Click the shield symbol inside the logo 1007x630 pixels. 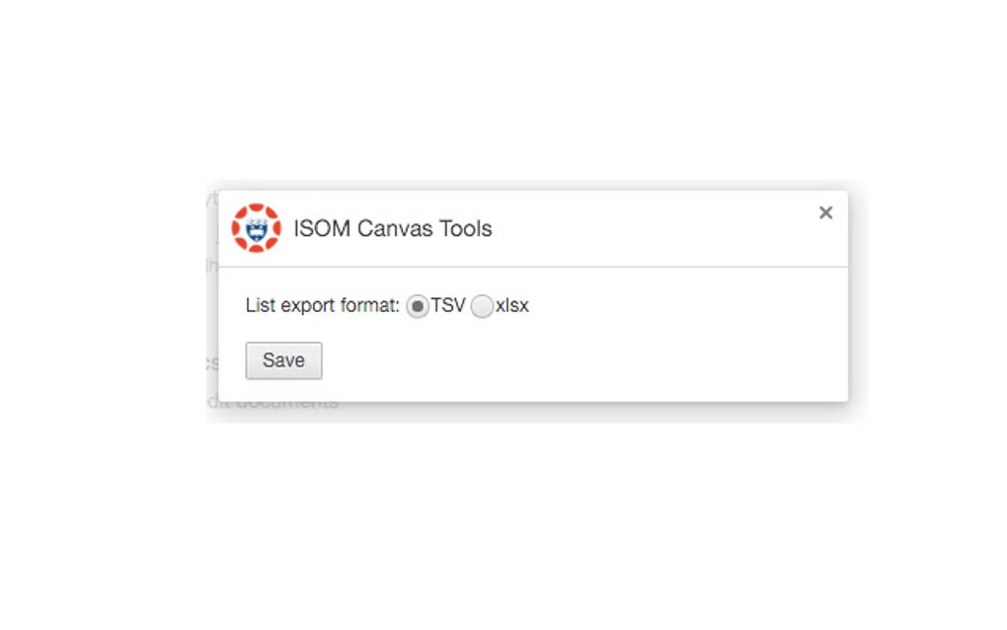click(x=256, y=228)
